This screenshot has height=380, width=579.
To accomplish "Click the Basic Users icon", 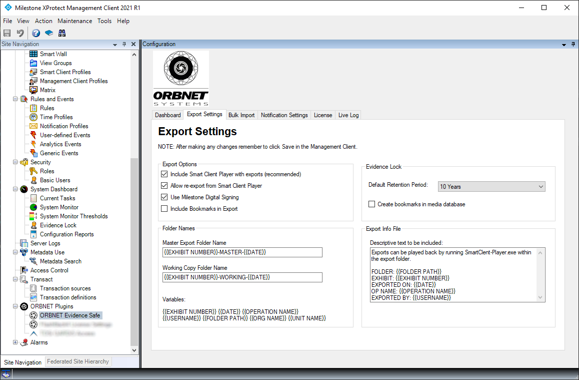I will pyautogui.click(x=33, y=180).
